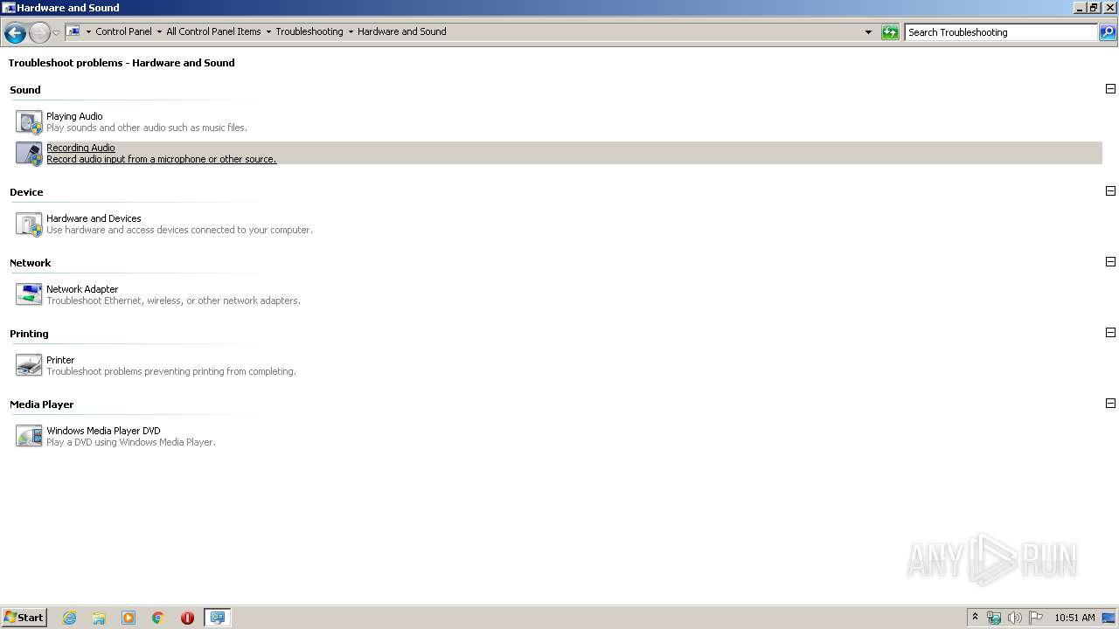Launch Internet Explorer from taskbar
Viewport: 1119px width, 629px height.
pyautogui.click(x=69, y=618)
